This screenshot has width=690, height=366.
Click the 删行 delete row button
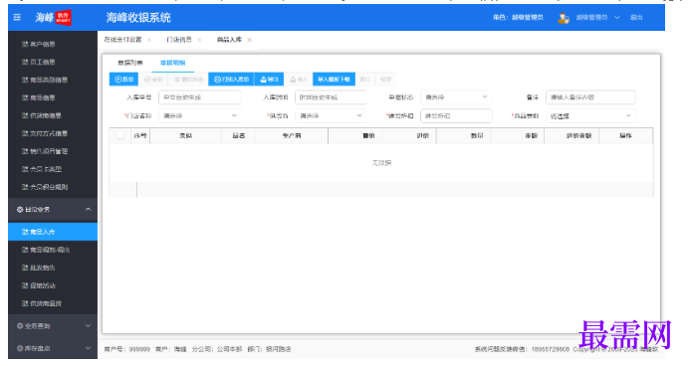364,80
